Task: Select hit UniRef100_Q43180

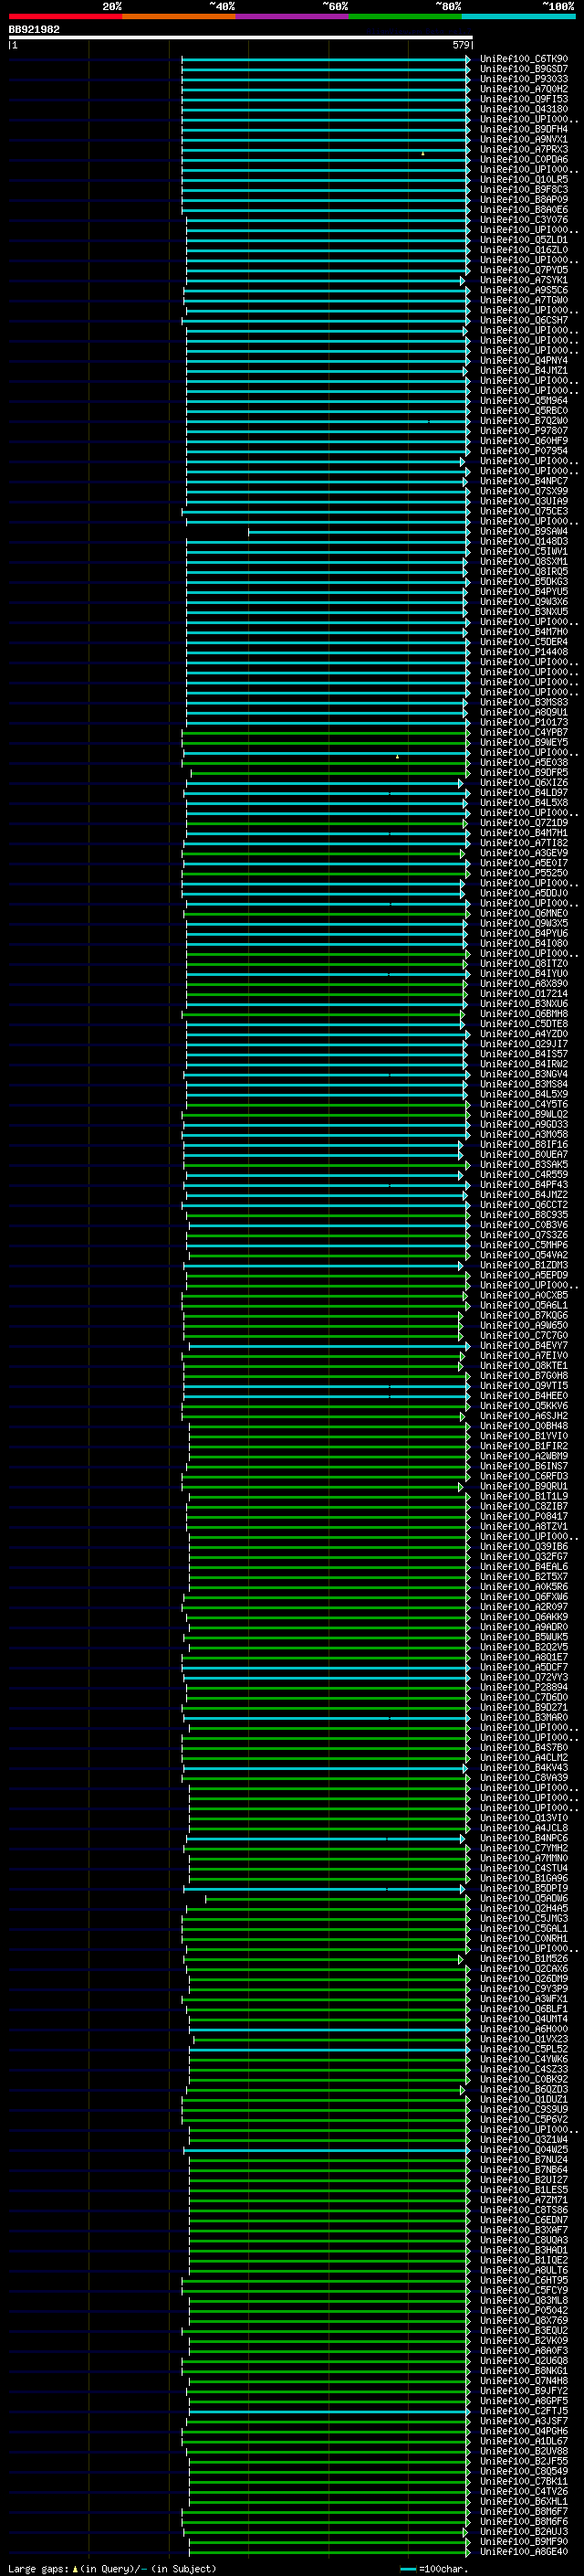Action: point(523,109)
